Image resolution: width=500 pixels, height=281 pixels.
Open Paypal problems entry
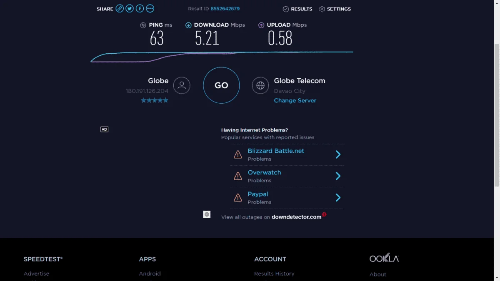coord(287,198)
